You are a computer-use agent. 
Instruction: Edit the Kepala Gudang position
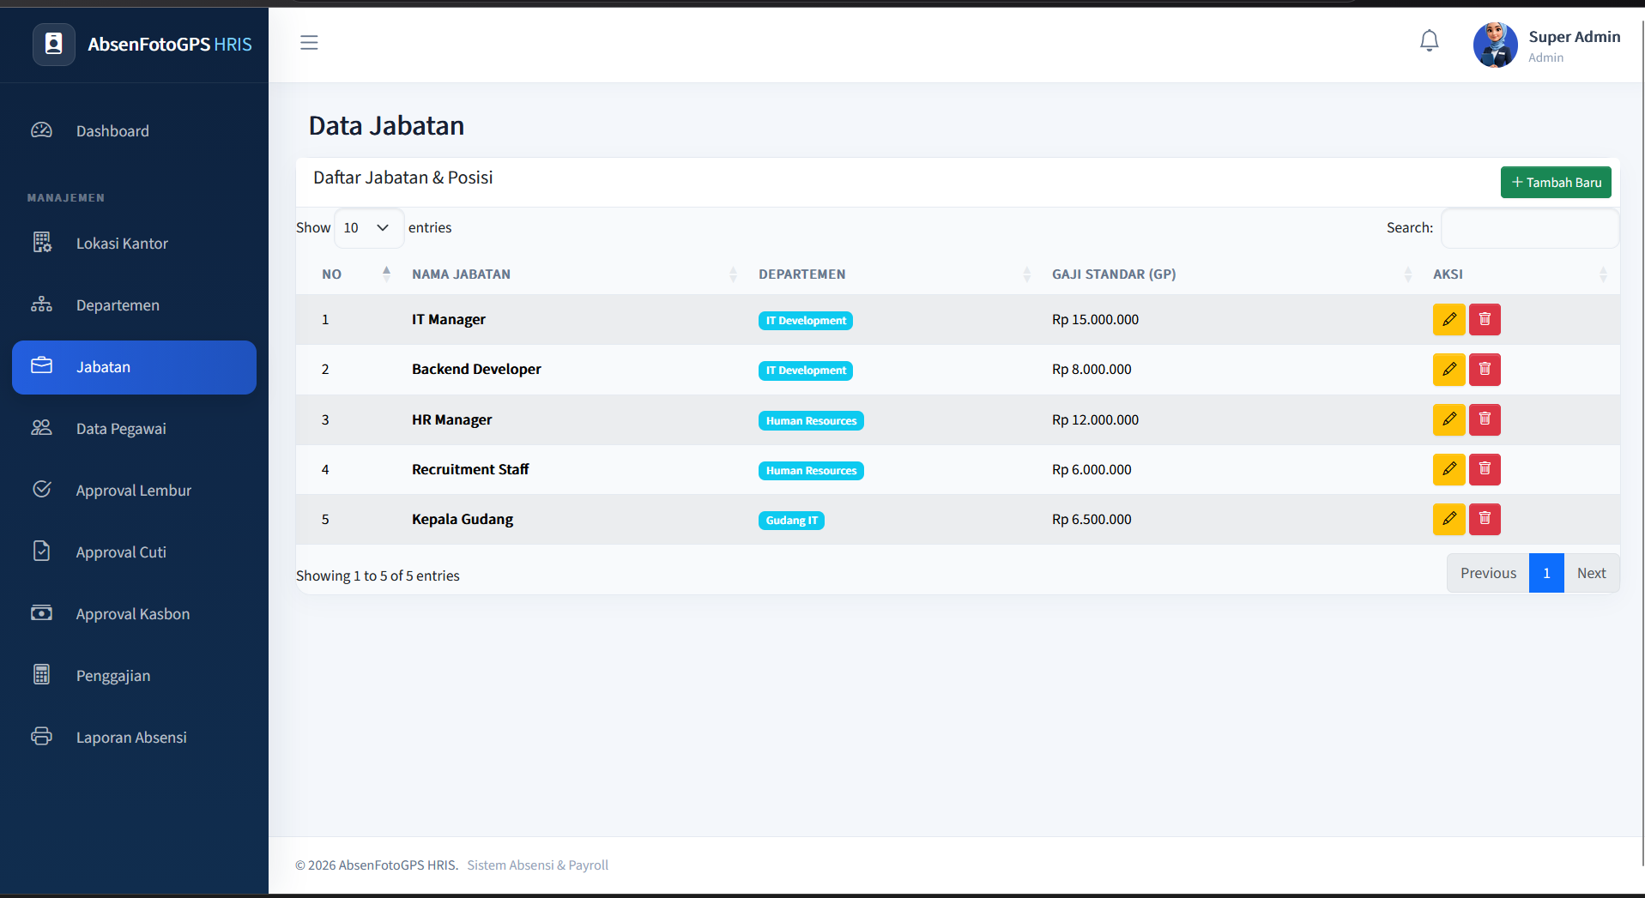1448,519
